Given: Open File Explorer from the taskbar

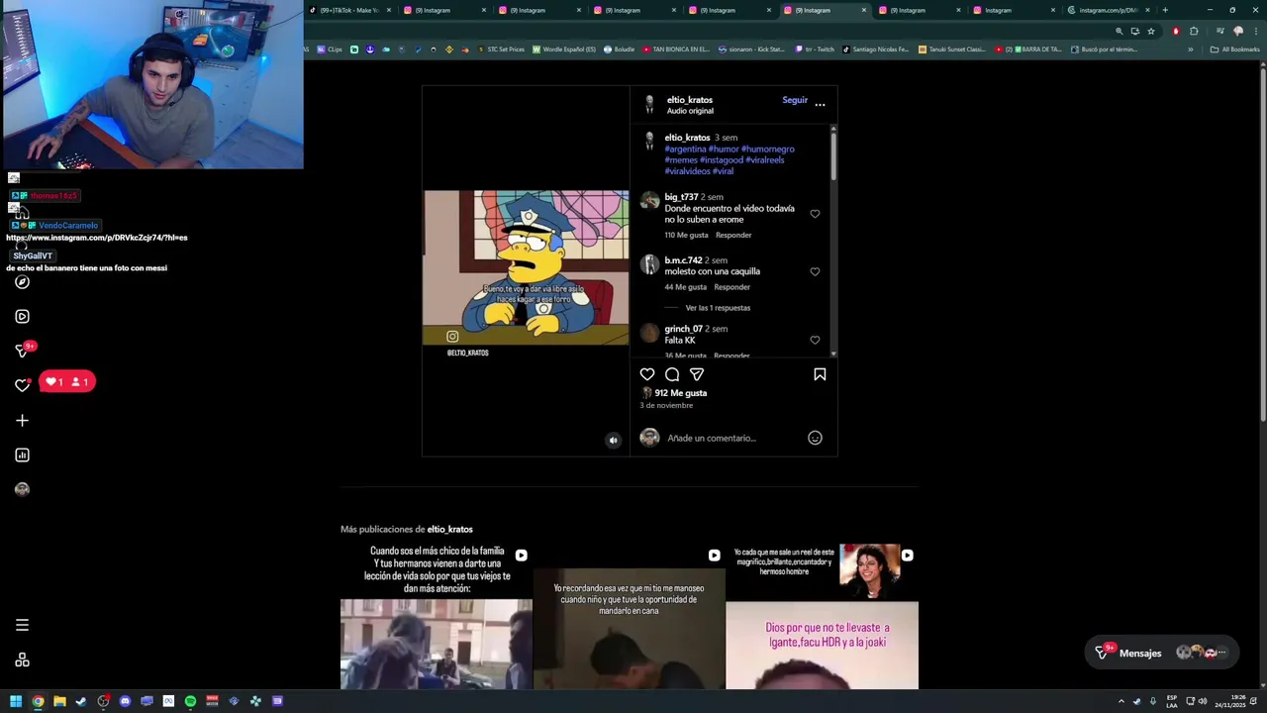Looking at the screenshot, I should click(x=59, y=701).
